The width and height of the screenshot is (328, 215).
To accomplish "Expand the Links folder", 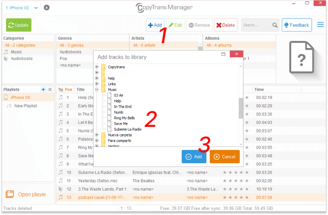I will 96,84.
